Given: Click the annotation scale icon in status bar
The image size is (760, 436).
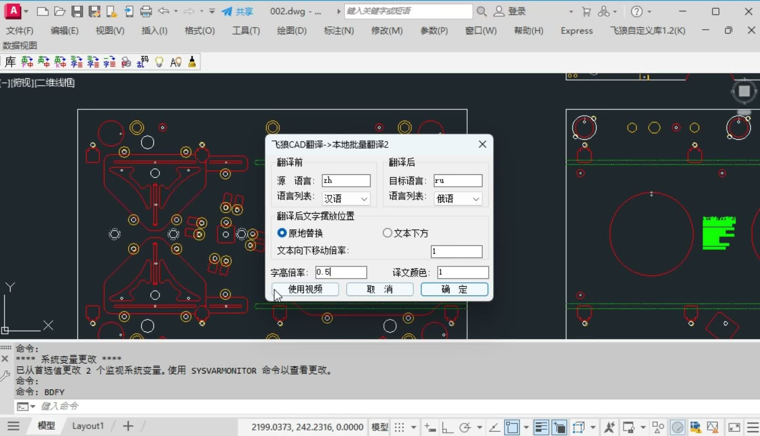Looking at the screenshot, I should 609,427.
